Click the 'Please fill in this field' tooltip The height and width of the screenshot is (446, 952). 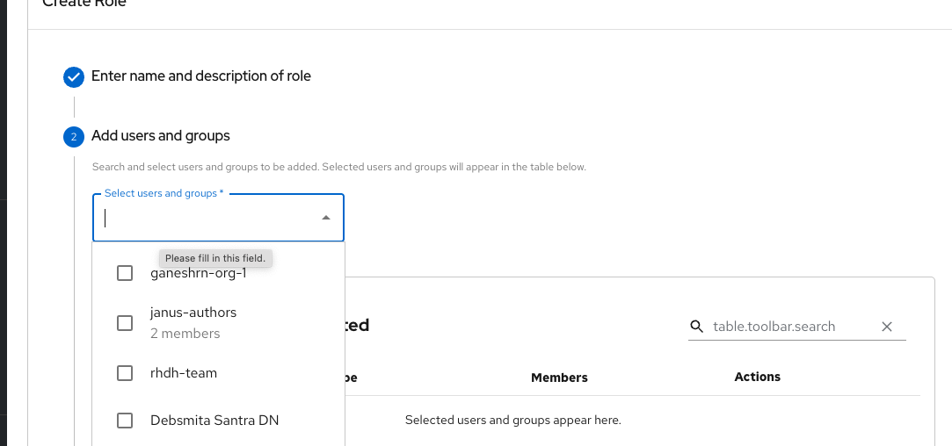[215, 258]
